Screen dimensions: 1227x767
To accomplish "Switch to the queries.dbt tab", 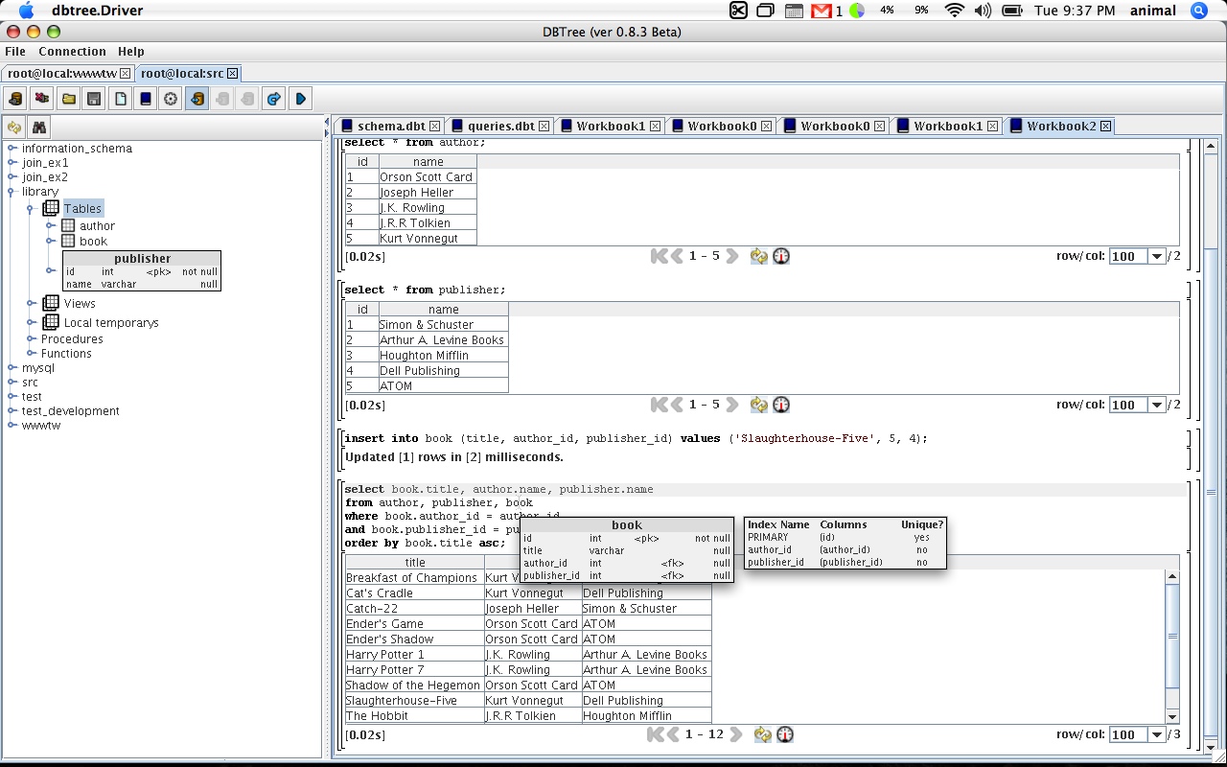I will 500,126.
